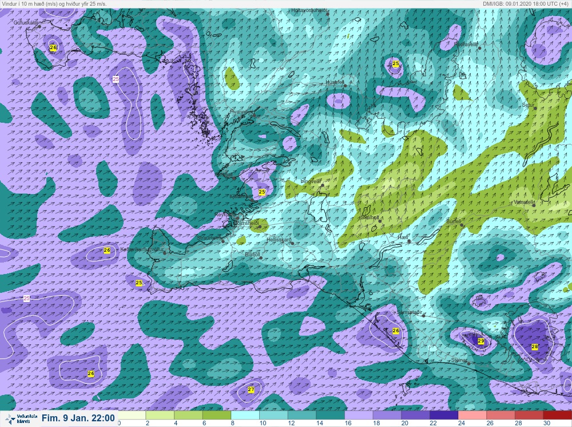Viewport: 572px width, 427px height.
Task: Click the DMI/IGB 09.01.2020 18:00 UTC timestamp
Action: point(527,3)
